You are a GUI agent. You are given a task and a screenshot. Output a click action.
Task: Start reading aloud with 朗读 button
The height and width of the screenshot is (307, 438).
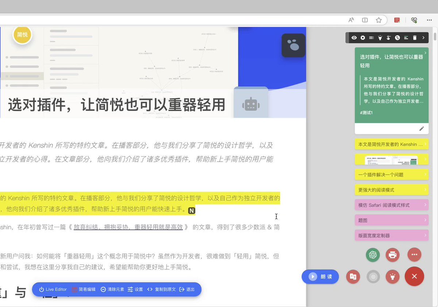click(320, 277)
